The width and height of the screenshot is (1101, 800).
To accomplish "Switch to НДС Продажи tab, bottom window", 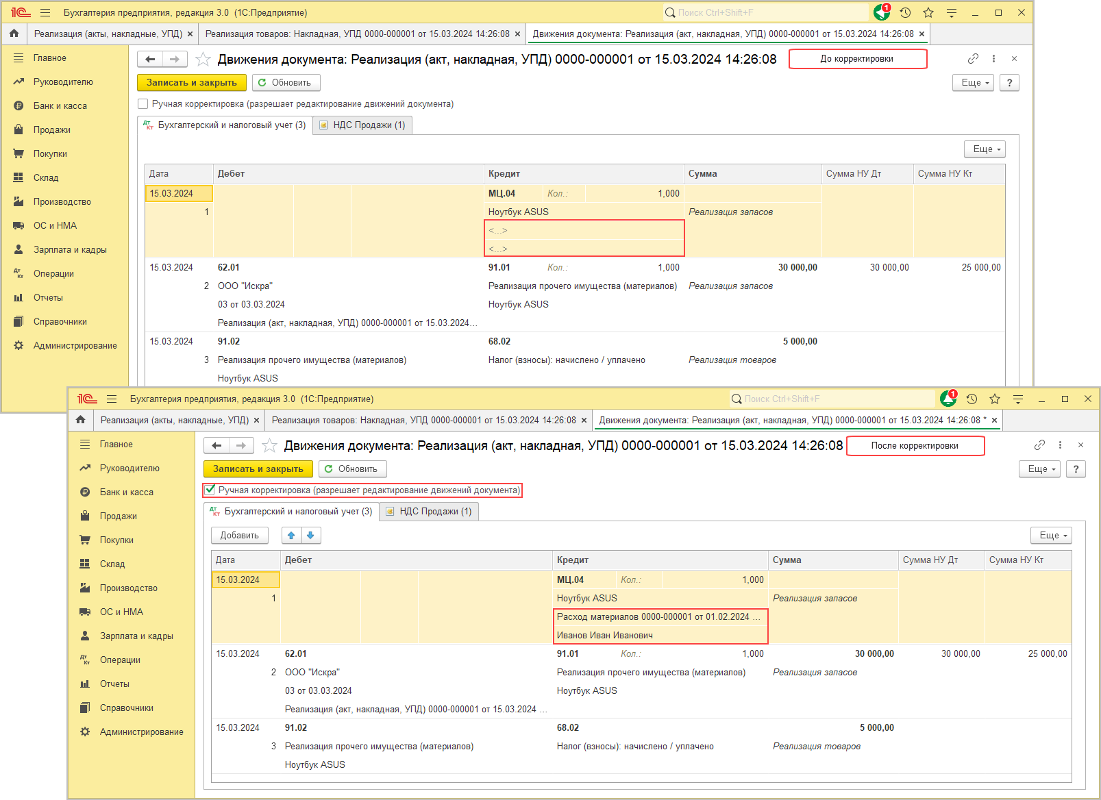I will point(429,512).
